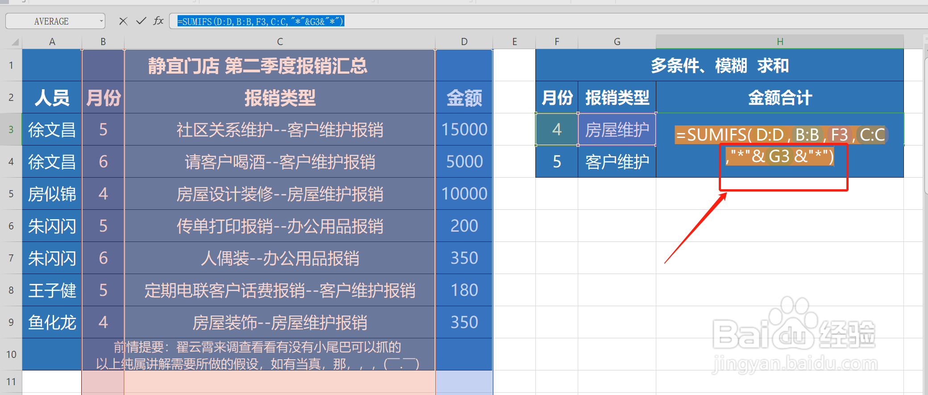Click the 月份 header in column F
Viewport: 928px width, 395px height.
(557, 97)
